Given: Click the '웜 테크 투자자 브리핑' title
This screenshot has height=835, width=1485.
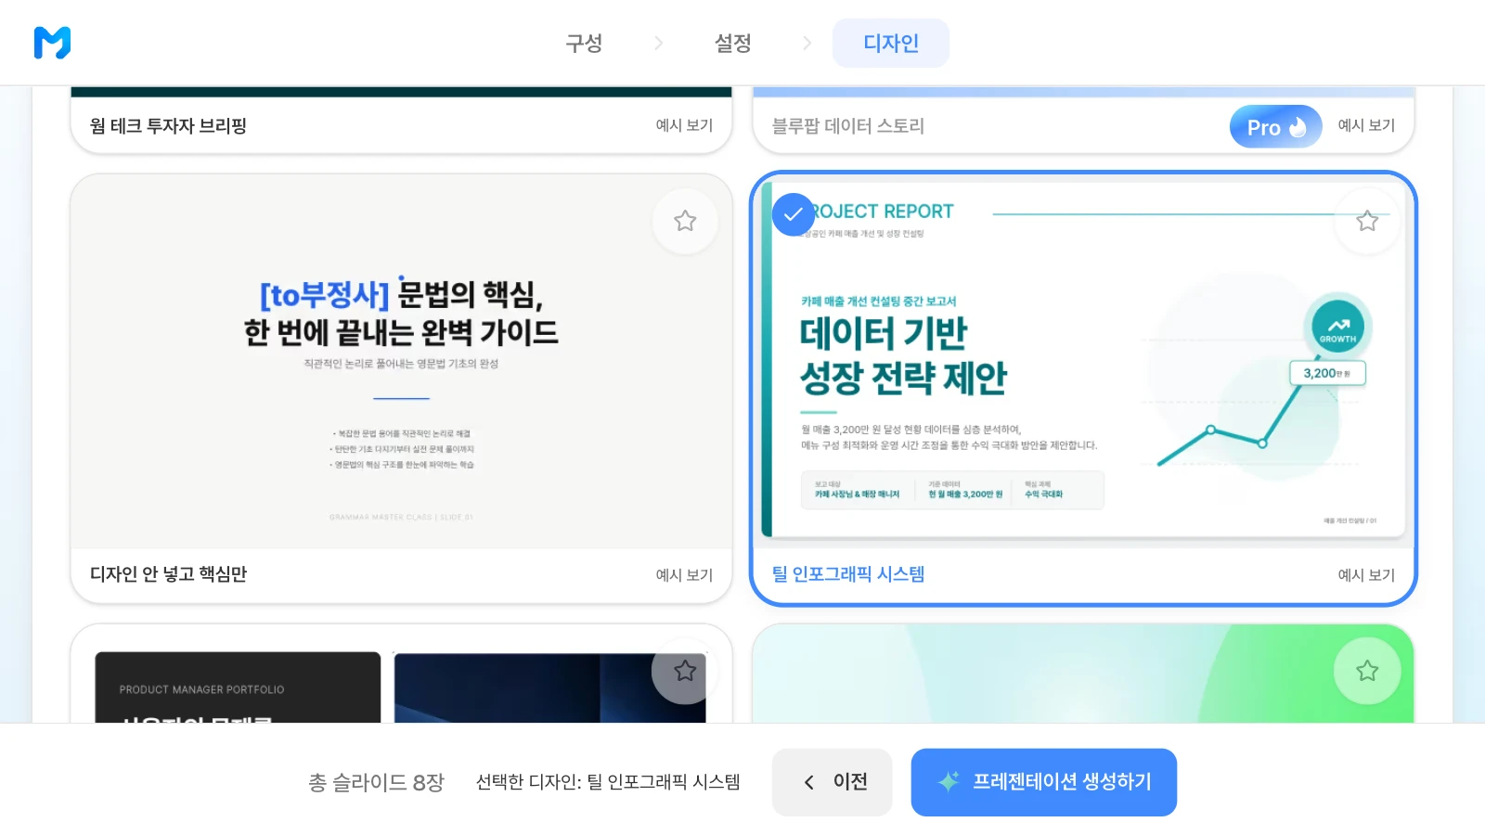Looking at the screenshot, I should click(168, 125).
